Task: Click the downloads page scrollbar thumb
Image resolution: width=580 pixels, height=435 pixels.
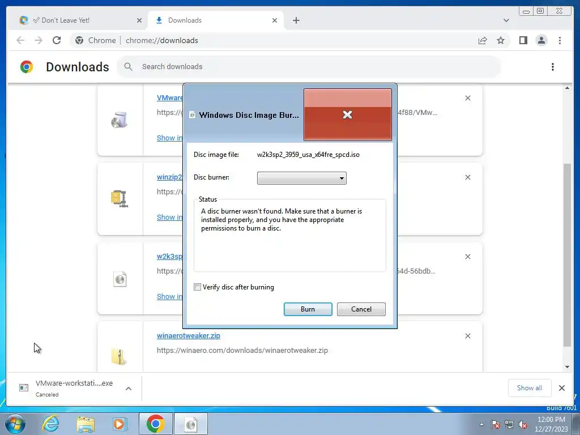Action: (x=567, y=254)
